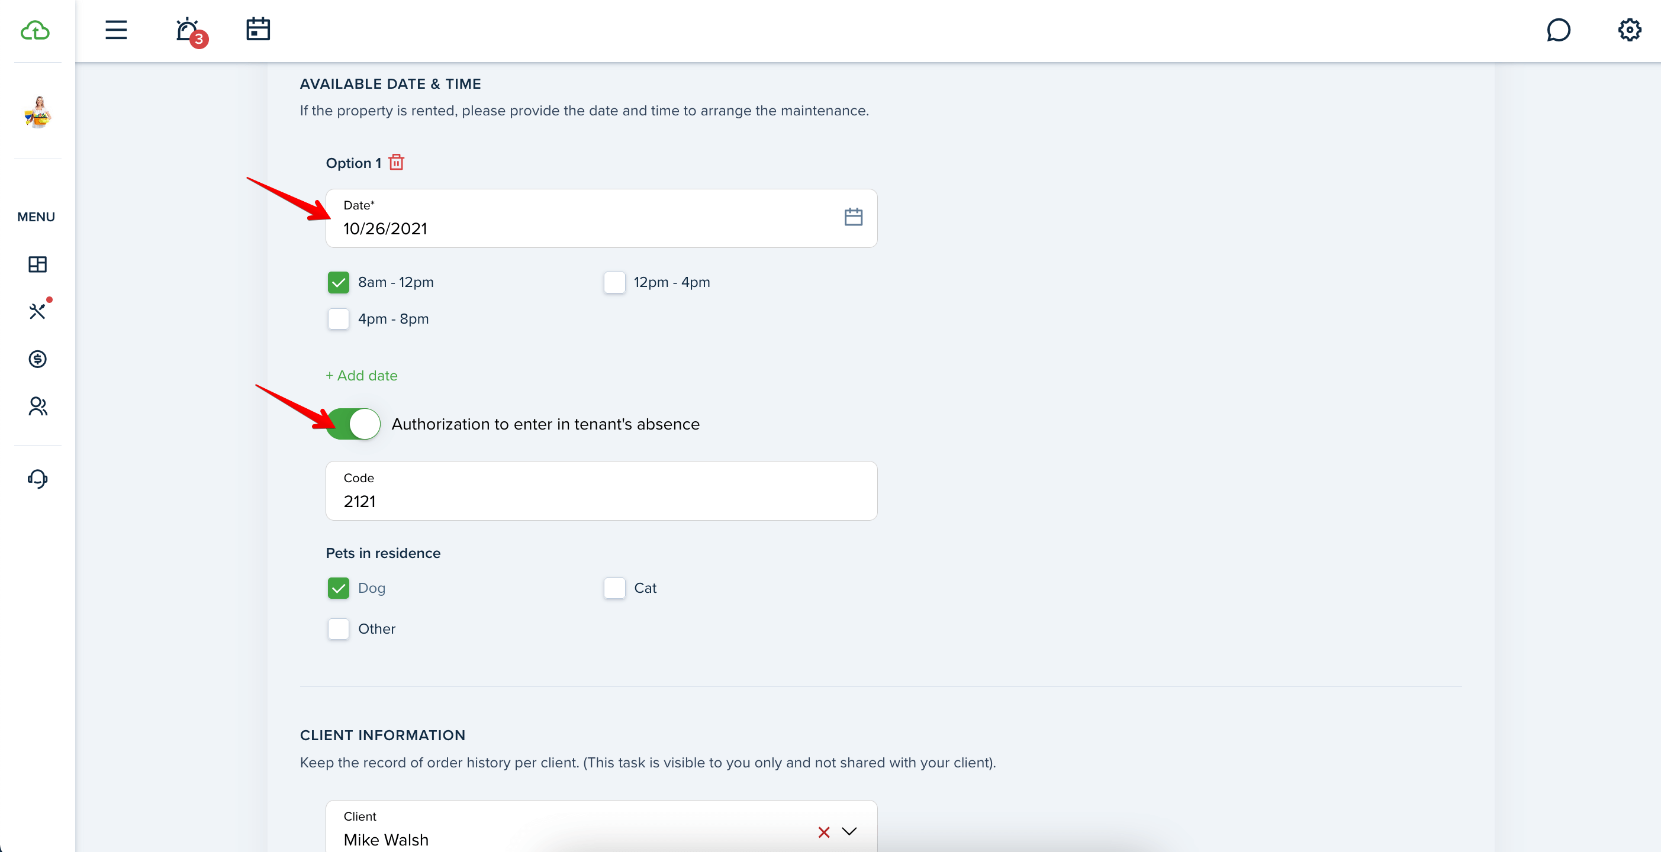Check the Cat pet checkbox

pos(614,588)
